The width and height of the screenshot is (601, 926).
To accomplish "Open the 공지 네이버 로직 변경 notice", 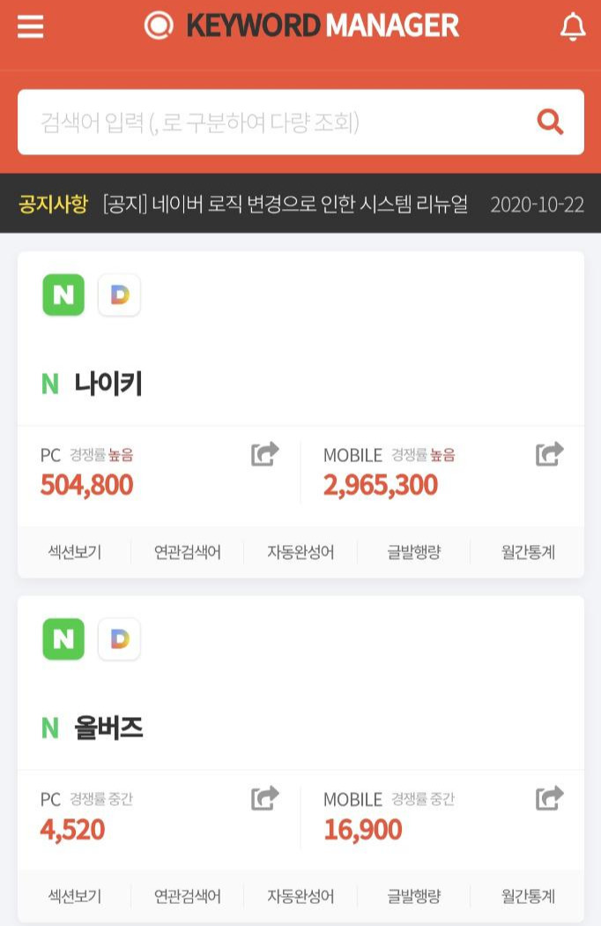I will click(286, 205).
